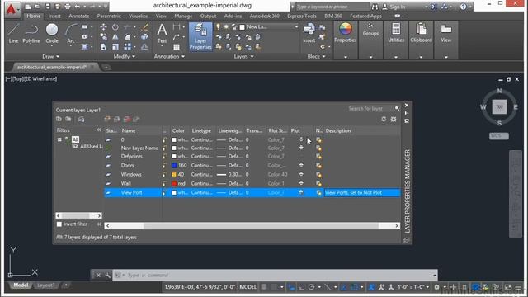Viewport: 528px width, 297px height.
Task: Click Set Current layer icon
Action: (136, 119)
